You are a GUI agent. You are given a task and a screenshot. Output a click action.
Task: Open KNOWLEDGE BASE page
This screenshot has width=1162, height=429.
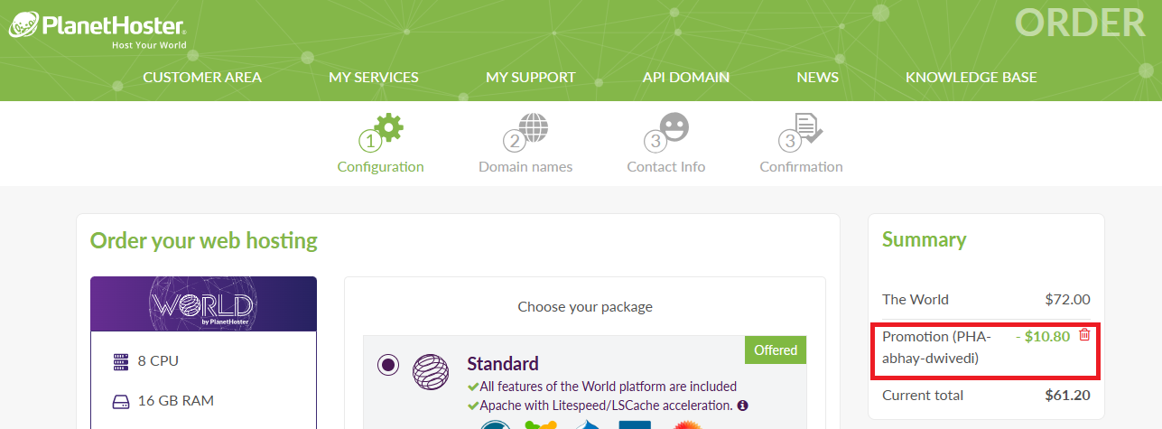[971, 78]
